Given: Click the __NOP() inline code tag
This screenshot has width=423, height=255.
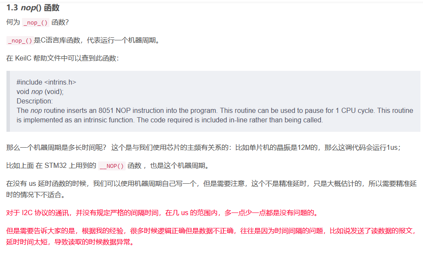Looking at the screenshot, I should click(112, 166).
